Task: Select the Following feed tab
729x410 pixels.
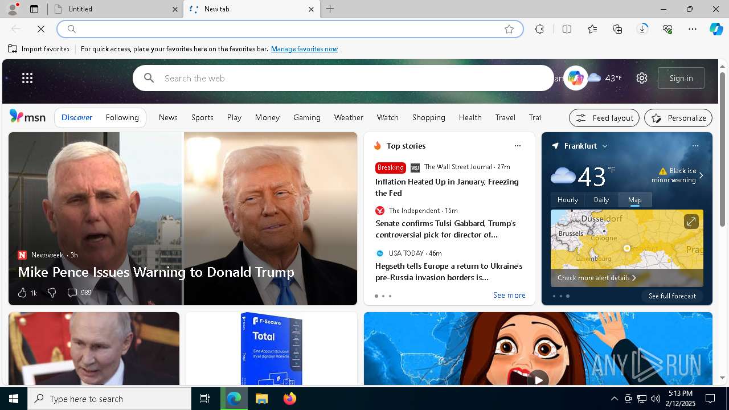Action: (x=122, y=118)
